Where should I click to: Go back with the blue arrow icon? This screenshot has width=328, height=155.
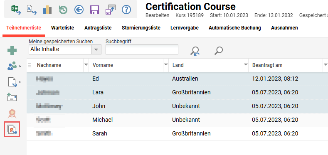point(79,10)
